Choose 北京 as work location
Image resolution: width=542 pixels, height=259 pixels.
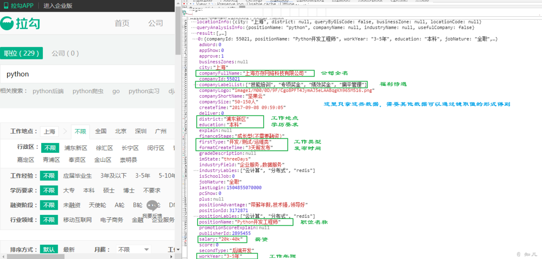click(121, 131)
